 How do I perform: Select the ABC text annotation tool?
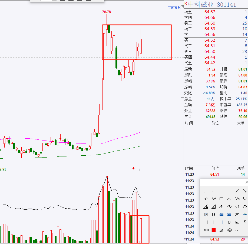point(206,230)
